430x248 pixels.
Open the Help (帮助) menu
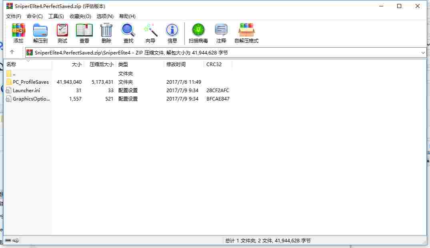pos(127,16)
